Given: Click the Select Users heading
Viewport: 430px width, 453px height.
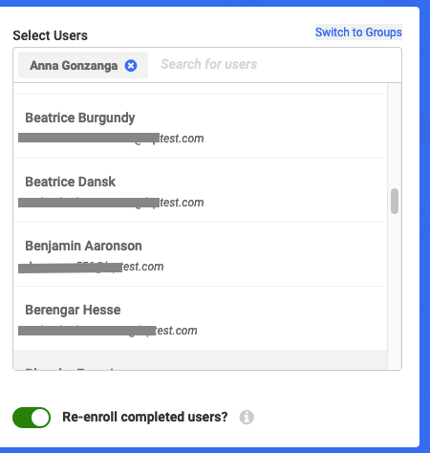Looking at the screenshot, I should click(50, 35).
